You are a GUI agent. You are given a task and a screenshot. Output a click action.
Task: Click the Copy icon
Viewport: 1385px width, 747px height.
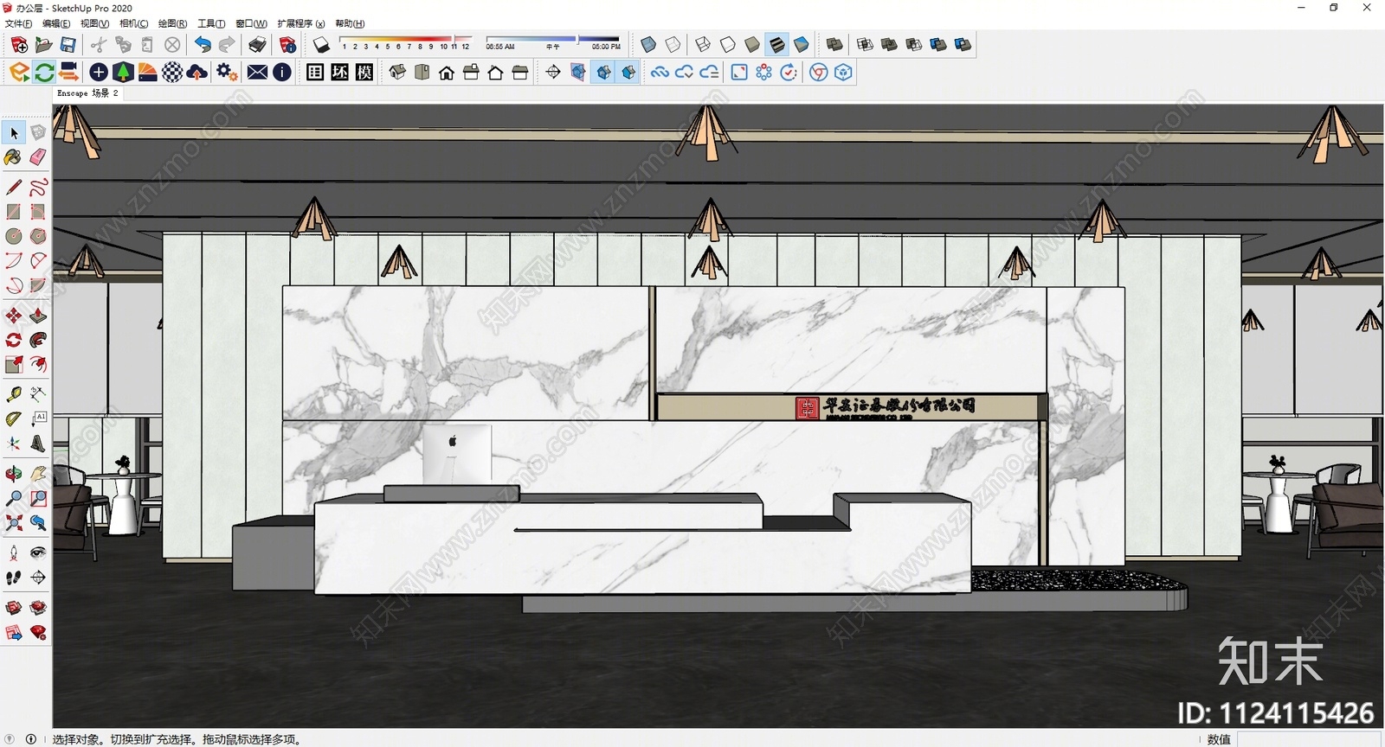[123, 45]
